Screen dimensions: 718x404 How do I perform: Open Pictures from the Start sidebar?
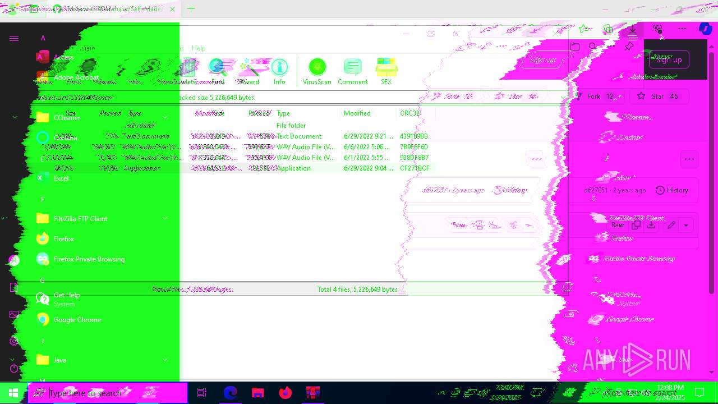pos(14,314)
